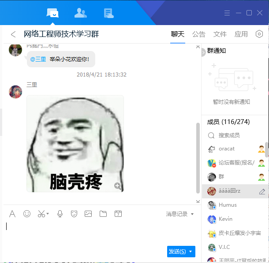The image size is (269, 263).
Task: Open send options arrow beside 发送(S)
Action: click(x=191, y=252)
